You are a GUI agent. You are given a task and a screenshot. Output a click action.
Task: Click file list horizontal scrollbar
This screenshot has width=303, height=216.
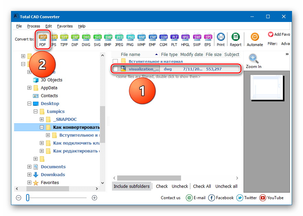point(149,178)
